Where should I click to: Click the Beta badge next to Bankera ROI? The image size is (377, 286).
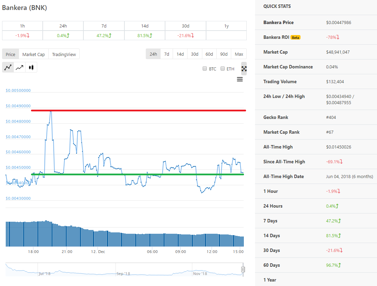(x=295, y=37)
